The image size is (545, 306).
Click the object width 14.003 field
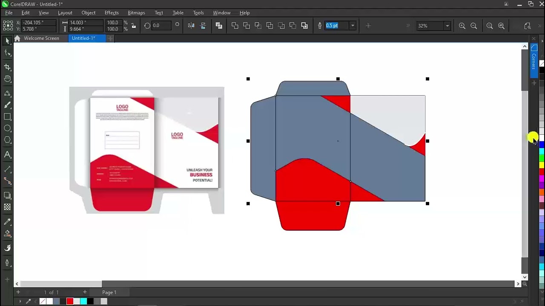85,23
